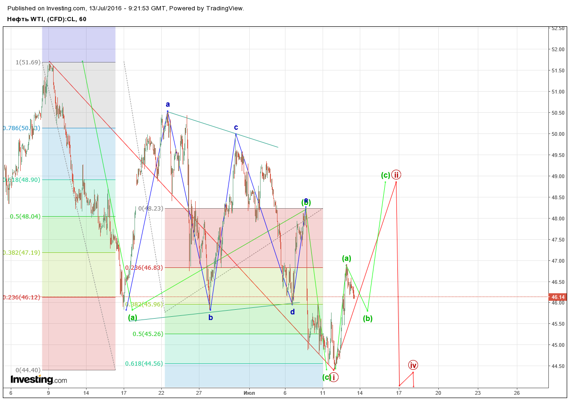
Task: Click the red circled 'iv' wave label
Action: tap(413, 365)
